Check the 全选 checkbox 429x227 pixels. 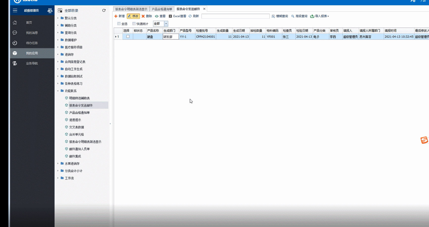(x=119, y=24)
